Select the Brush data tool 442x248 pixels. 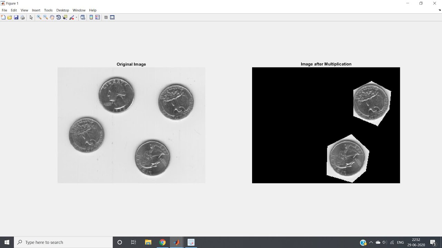click(x=72, y=17)
